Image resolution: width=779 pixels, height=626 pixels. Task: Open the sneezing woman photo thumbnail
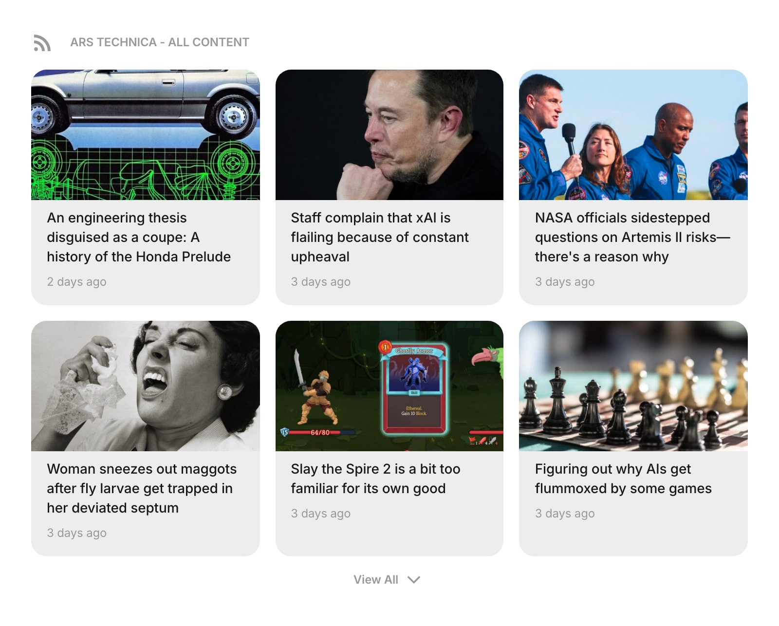(x=146, y=386)
